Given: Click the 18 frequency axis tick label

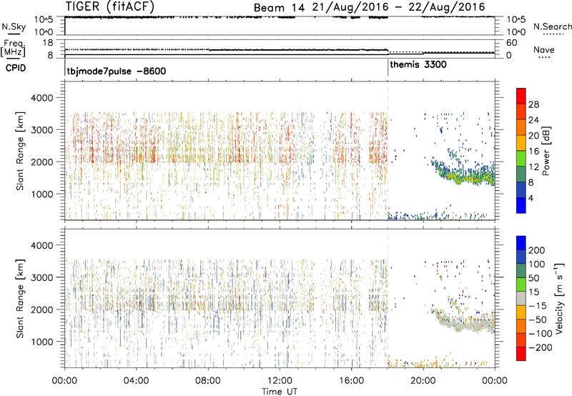Looking at the screenshot, I should [x=48, y=43].
